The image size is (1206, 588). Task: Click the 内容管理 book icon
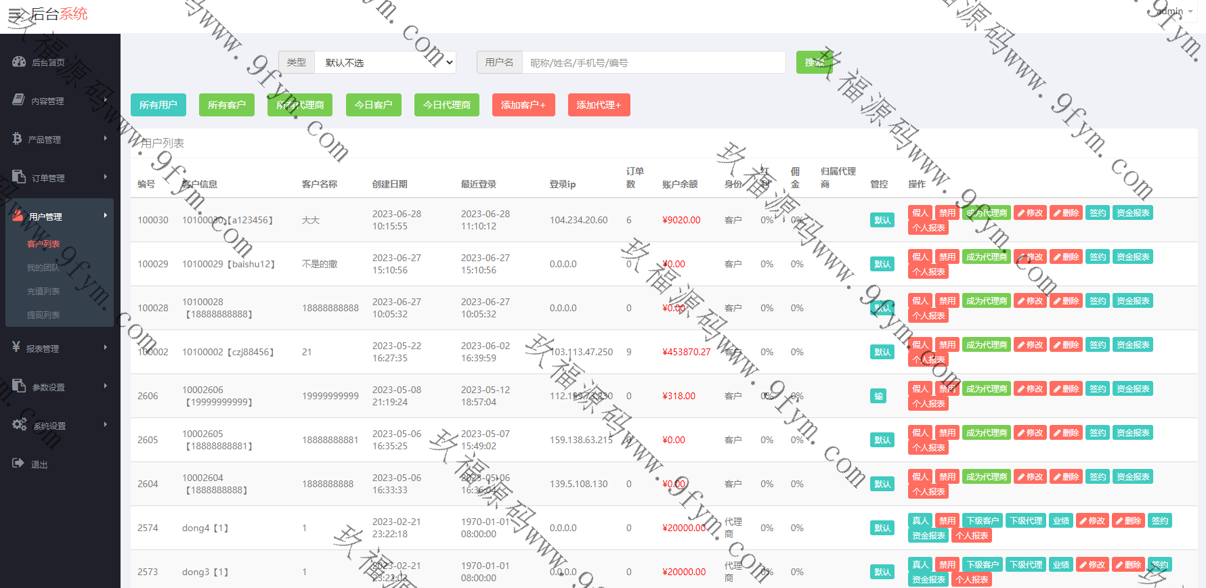coord(19,100)
